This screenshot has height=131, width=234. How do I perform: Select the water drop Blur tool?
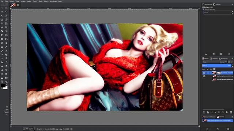pyautogui.click(x=2, y=66)
